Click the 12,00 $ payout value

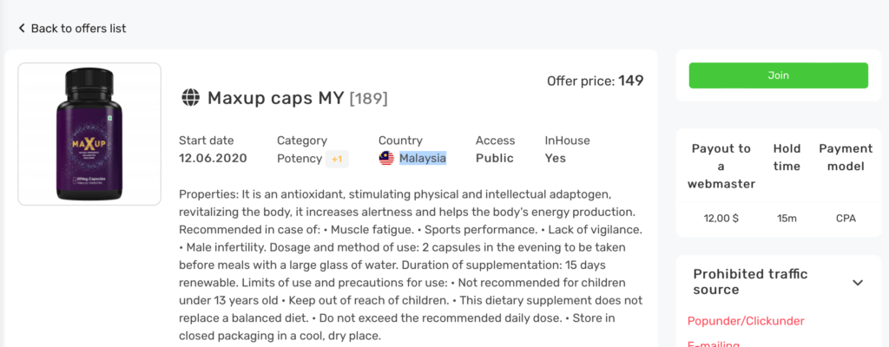point(721,219)
